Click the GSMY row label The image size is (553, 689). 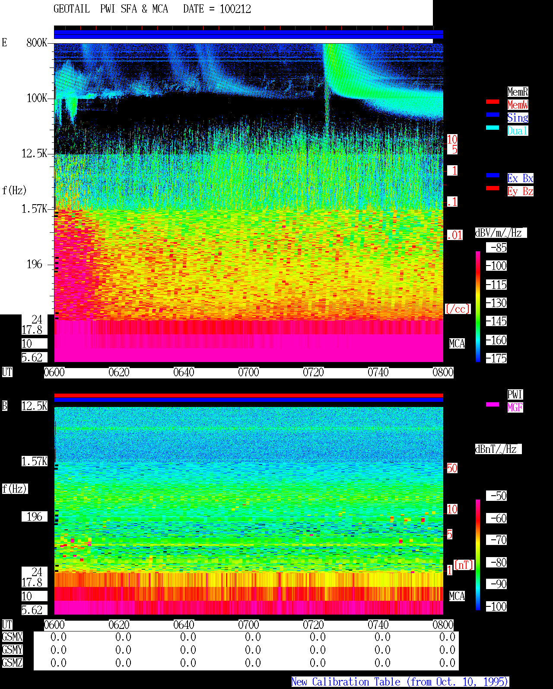coord(13,650)
